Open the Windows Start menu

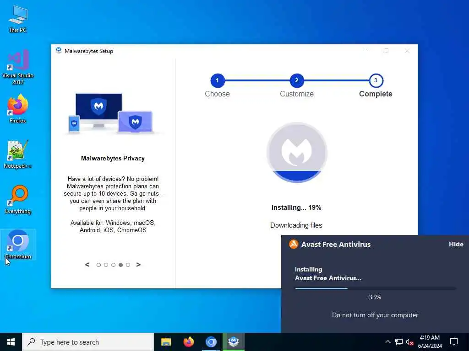11,342
